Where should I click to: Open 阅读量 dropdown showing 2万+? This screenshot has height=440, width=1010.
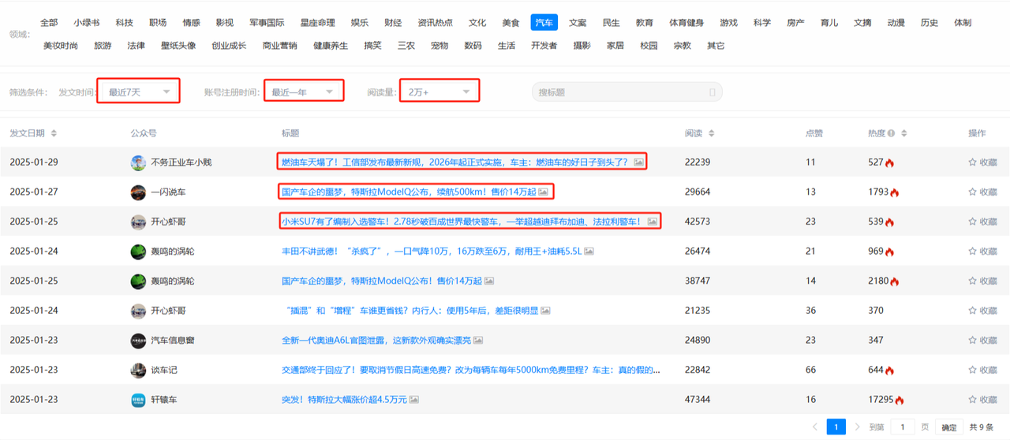(x=440, y=92)
